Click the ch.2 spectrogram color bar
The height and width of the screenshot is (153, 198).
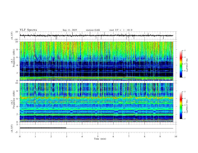[181, 105]
